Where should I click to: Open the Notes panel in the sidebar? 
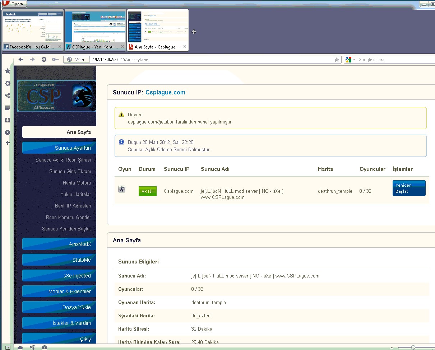coord(8,108)
